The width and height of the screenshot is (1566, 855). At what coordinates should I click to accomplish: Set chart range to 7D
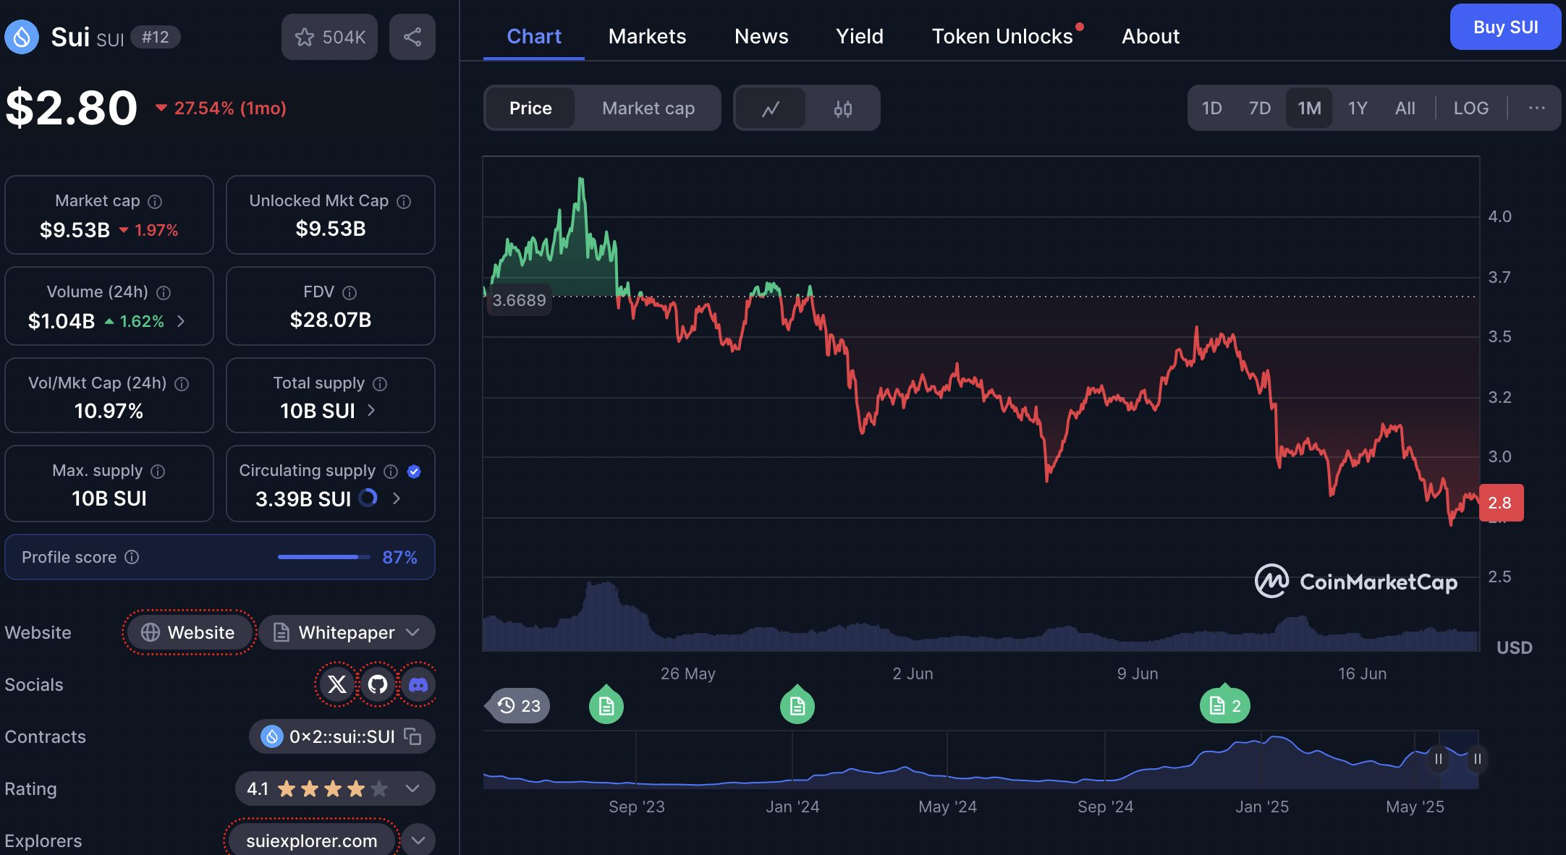[x=1259, y=109]
